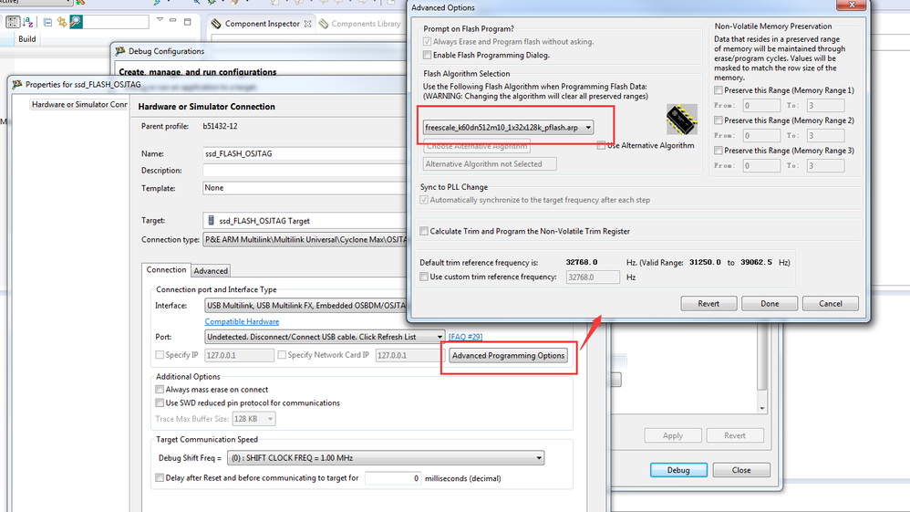Viewport: 910px width, 512px height.
Task: Open Debug Shift Freq dropdown
Action: pos(386,458)
